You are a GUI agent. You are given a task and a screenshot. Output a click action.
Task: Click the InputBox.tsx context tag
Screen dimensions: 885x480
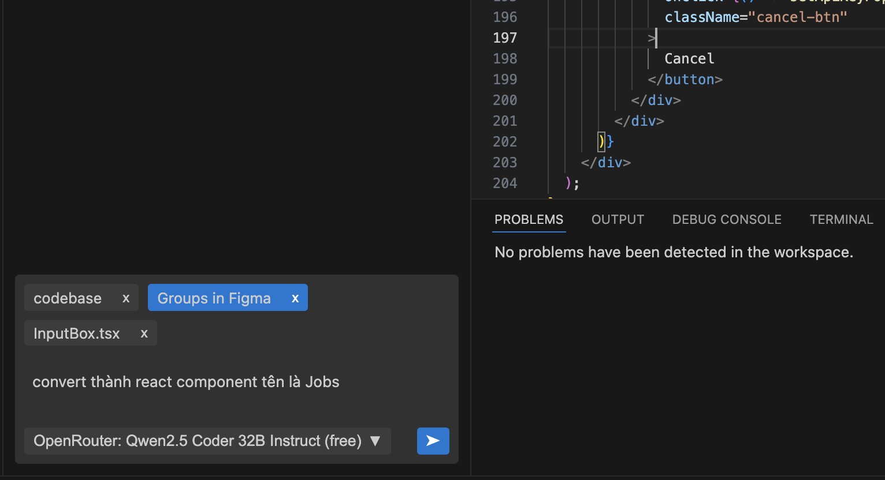click(x=77, y=333)
